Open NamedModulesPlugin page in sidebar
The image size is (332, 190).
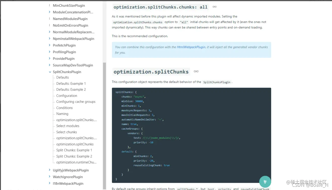tap(70, 19)
